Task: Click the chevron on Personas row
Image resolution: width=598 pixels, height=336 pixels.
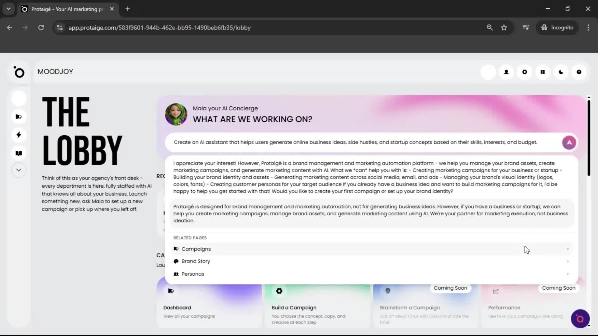Action: [x=567, y=274]
